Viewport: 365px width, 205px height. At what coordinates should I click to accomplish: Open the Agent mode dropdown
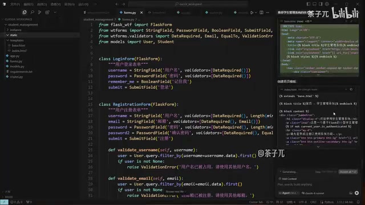click(289, 193)
